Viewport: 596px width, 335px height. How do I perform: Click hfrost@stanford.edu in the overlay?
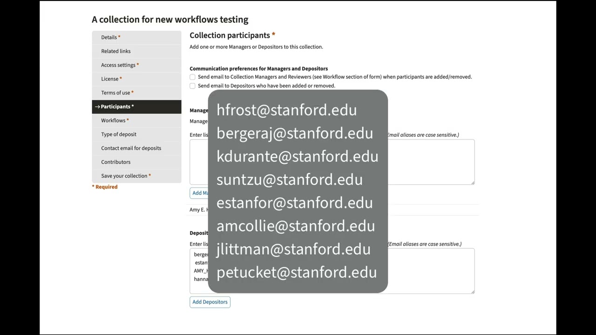[287, 110]
